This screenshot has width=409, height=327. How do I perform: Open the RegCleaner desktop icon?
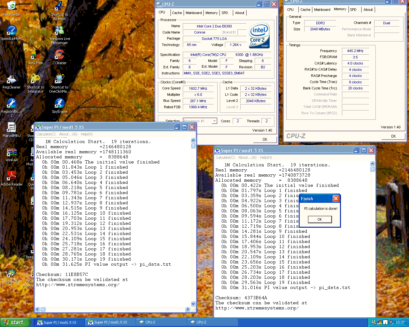pos(12,80)
